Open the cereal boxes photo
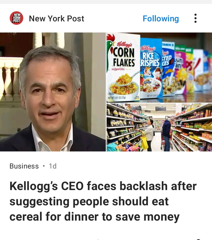 tap(159, 67)
